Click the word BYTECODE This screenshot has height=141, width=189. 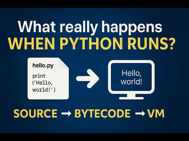pos(102,114)
